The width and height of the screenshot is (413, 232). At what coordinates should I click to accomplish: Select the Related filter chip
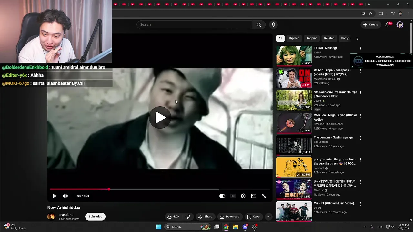329,38
